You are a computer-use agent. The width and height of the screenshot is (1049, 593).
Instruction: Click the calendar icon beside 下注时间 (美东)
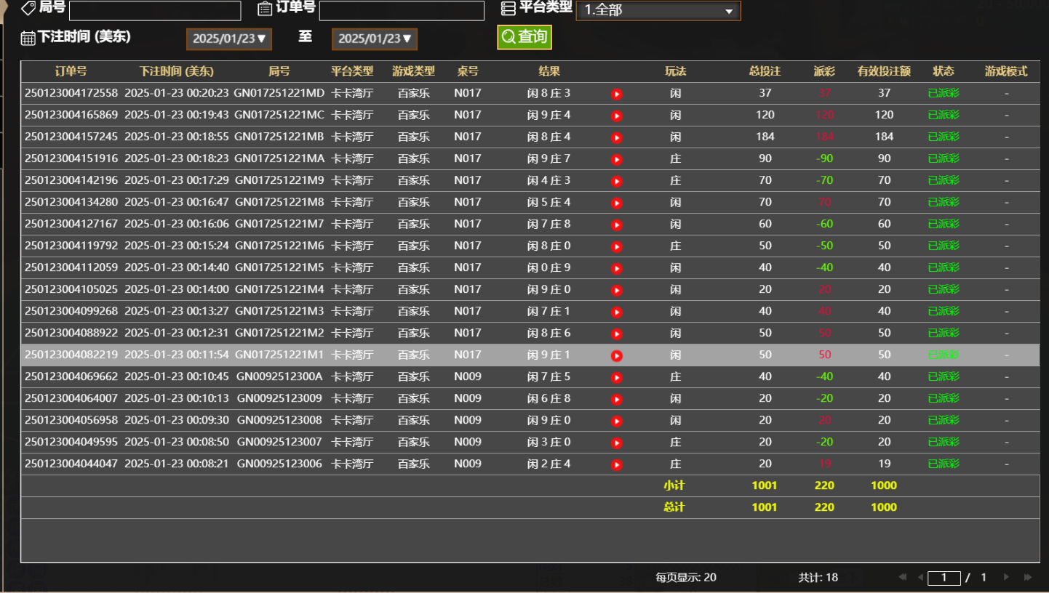[26, 38]
